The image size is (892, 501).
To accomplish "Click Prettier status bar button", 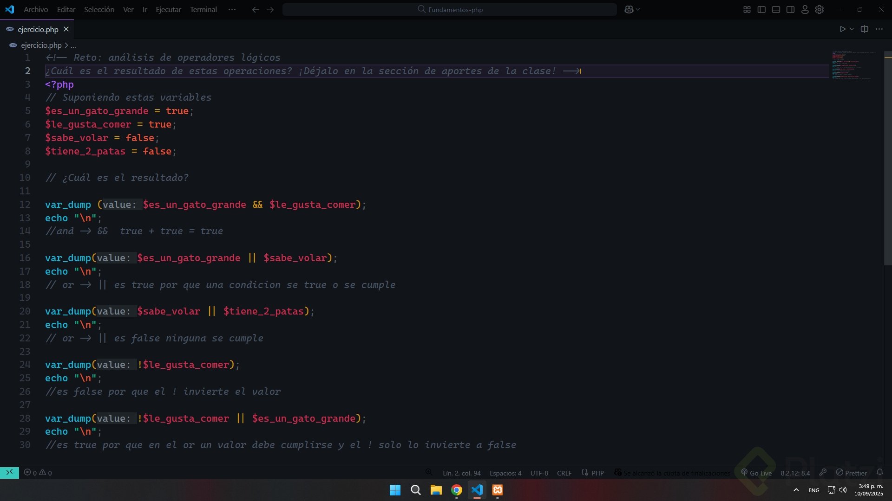I will click(852, 473).
